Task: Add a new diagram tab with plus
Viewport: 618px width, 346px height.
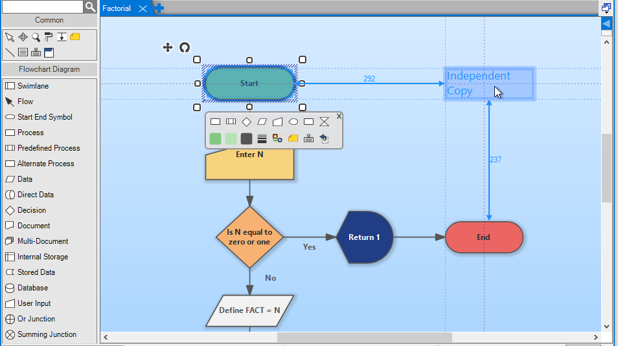Action: [159, 8]
